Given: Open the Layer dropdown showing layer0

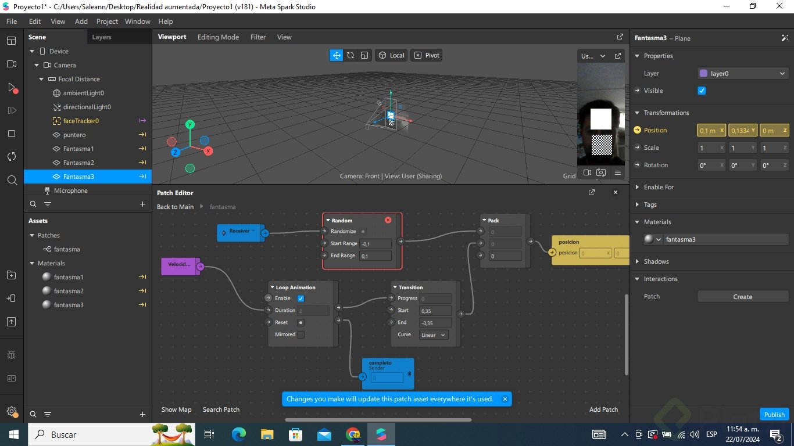Looking at the screenshot, I should (743, 73).
